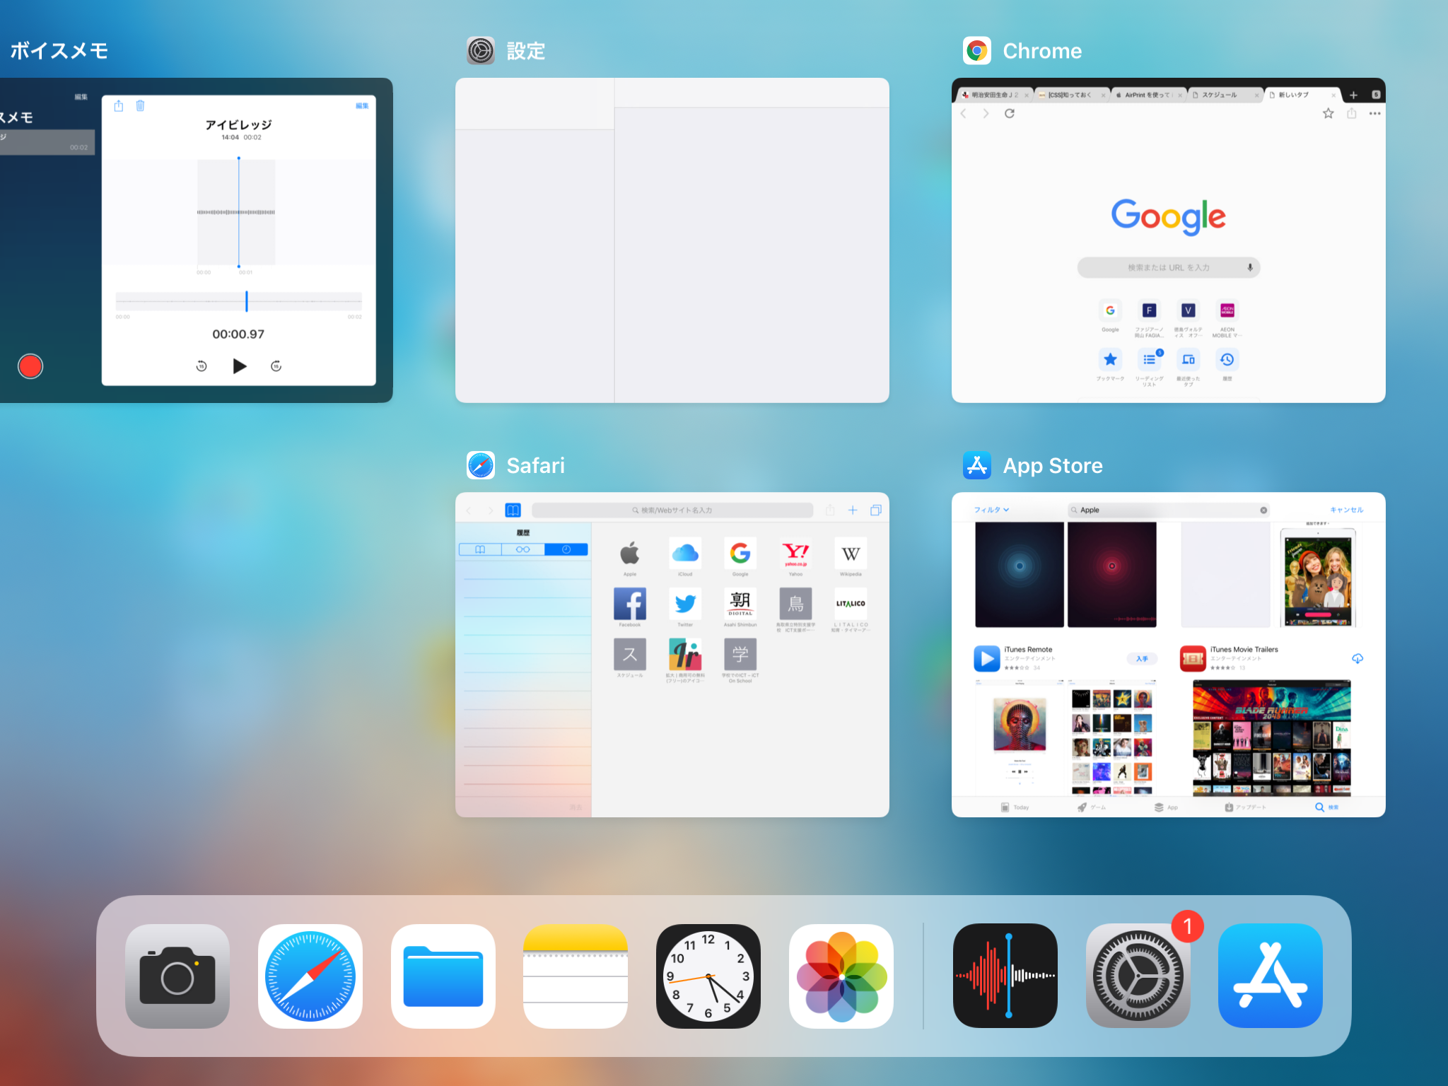The height and width of the screenshot is (1086, 1448).
Task: Select the reading list glasses tab in Safari
Action: pos(522,549)
